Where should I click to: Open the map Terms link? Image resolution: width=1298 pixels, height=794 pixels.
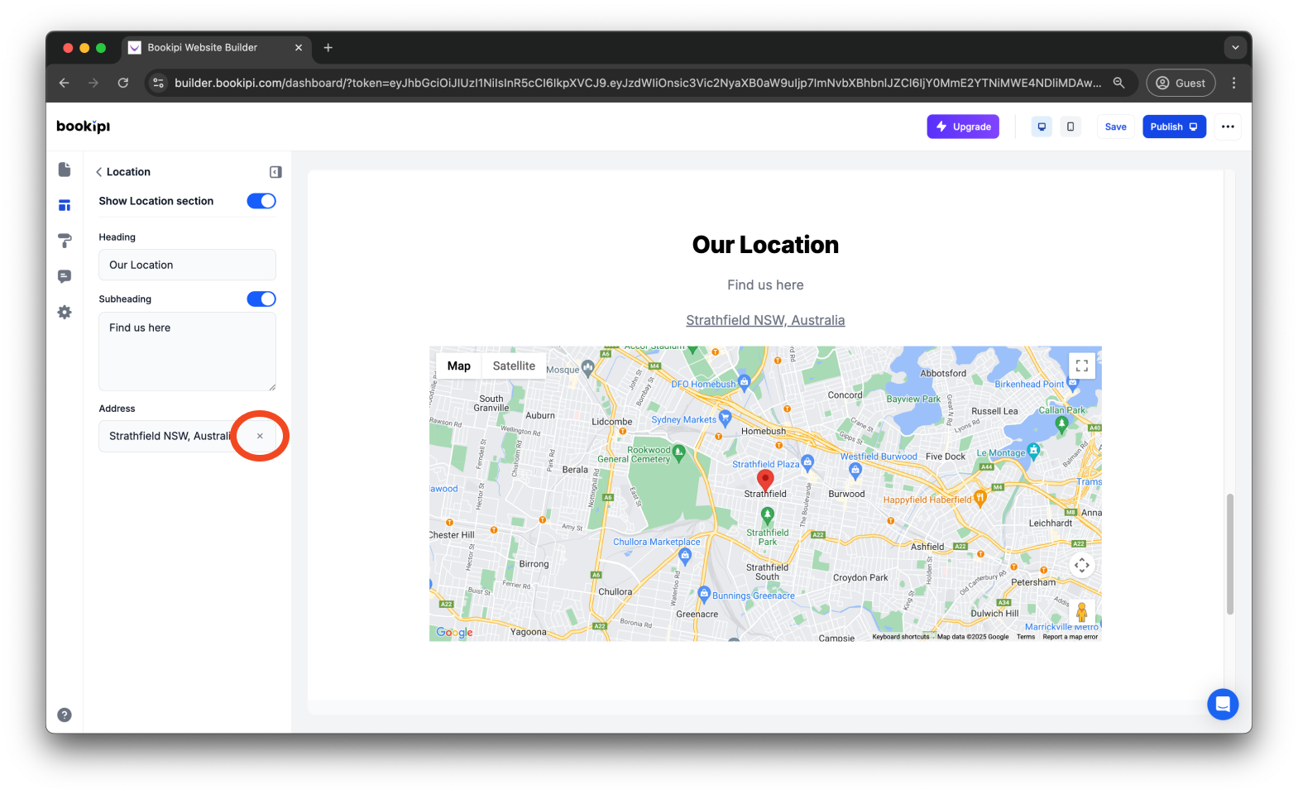pyautogui.click(x=1026, y=637)
